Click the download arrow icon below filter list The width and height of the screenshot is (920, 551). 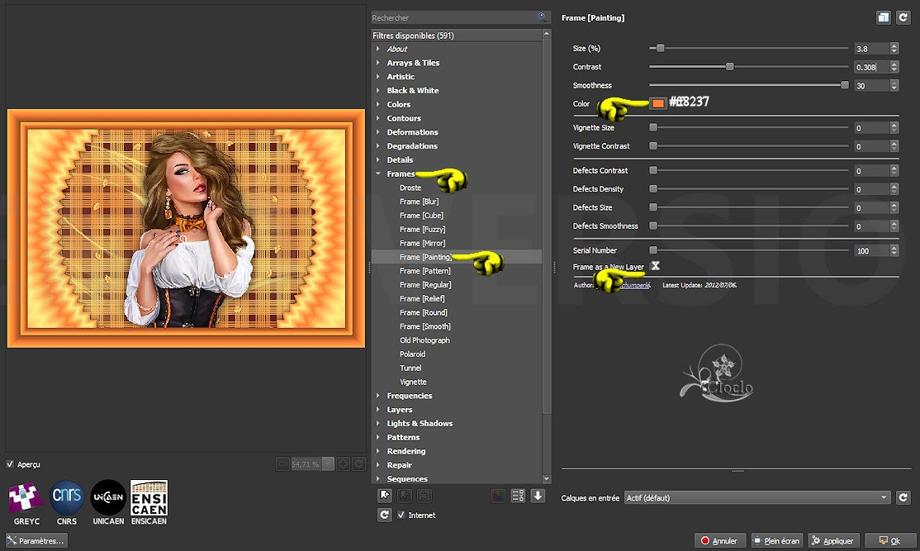(538, 496)
